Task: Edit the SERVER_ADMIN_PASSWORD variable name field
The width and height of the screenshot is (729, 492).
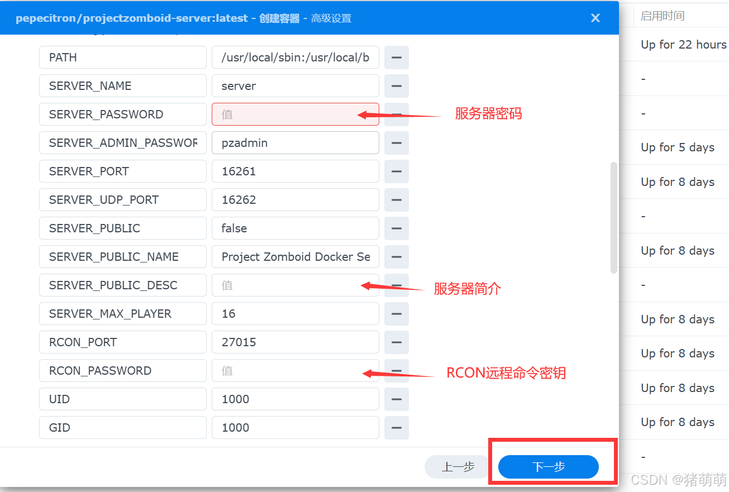Action: coord(123,143)
